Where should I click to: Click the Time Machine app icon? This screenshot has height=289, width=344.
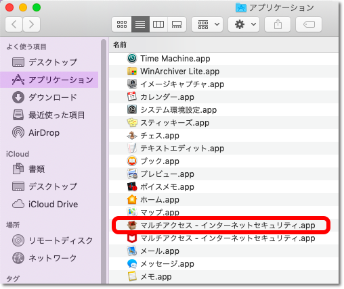(132, 59)
